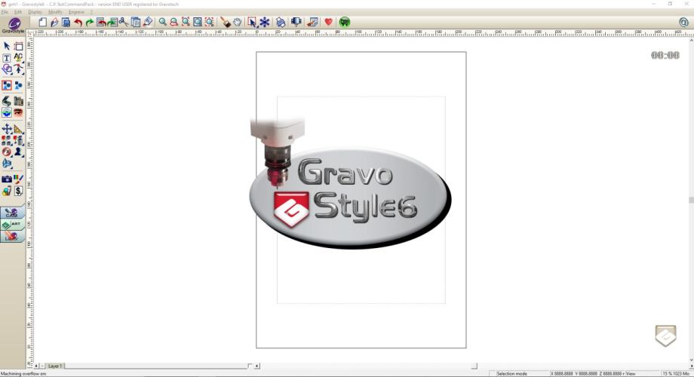Switch to the Laser mode tab

coord(12,237)
